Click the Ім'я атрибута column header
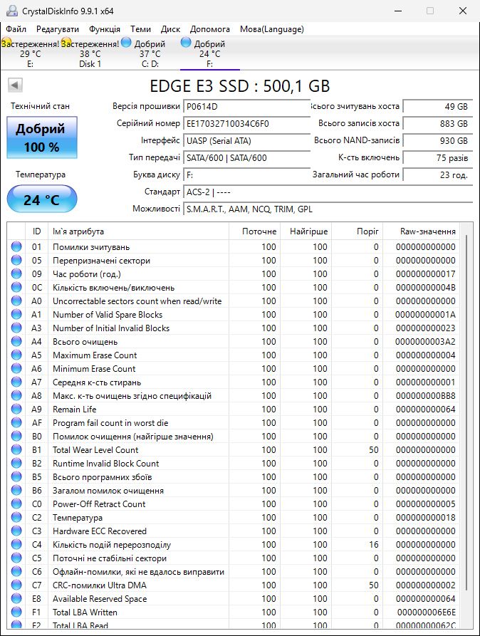 coord(138,231)
